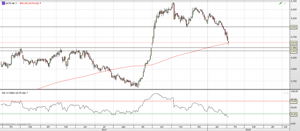
Task: Click the 5,750 value on the price axis
Action: click(294, 1)
